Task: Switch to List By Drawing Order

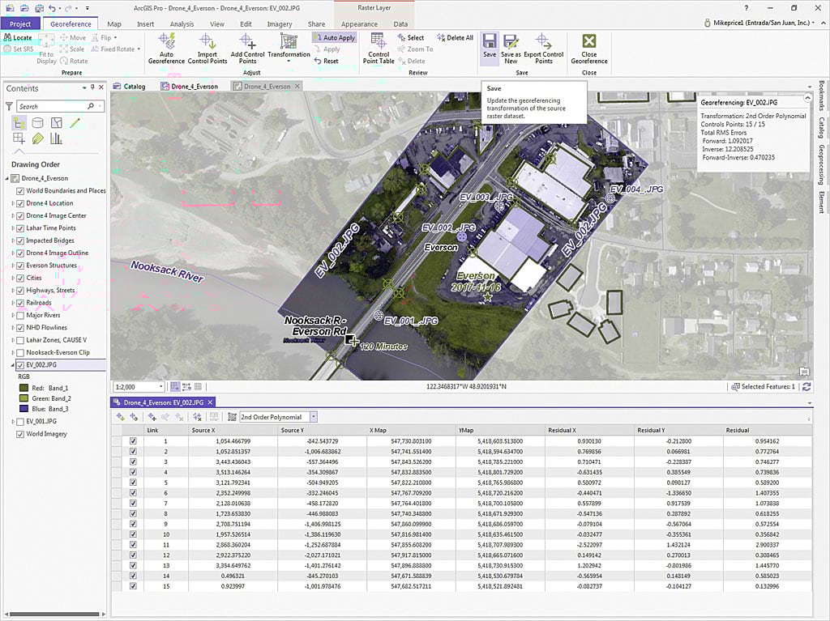Action: click(x=19, y=123)
